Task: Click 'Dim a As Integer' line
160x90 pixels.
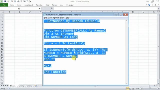Action: [x=59, y=34]
